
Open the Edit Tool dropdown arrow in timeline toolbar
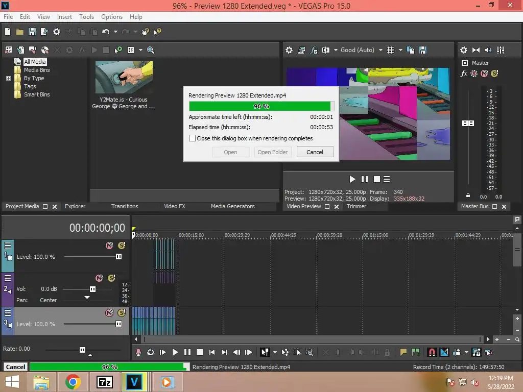coord(274,352)
